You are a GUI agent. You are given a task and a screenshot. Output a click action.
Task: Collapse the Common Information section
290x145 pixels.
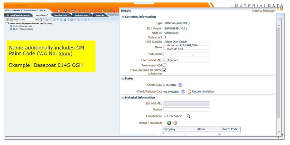coord(122,17)
